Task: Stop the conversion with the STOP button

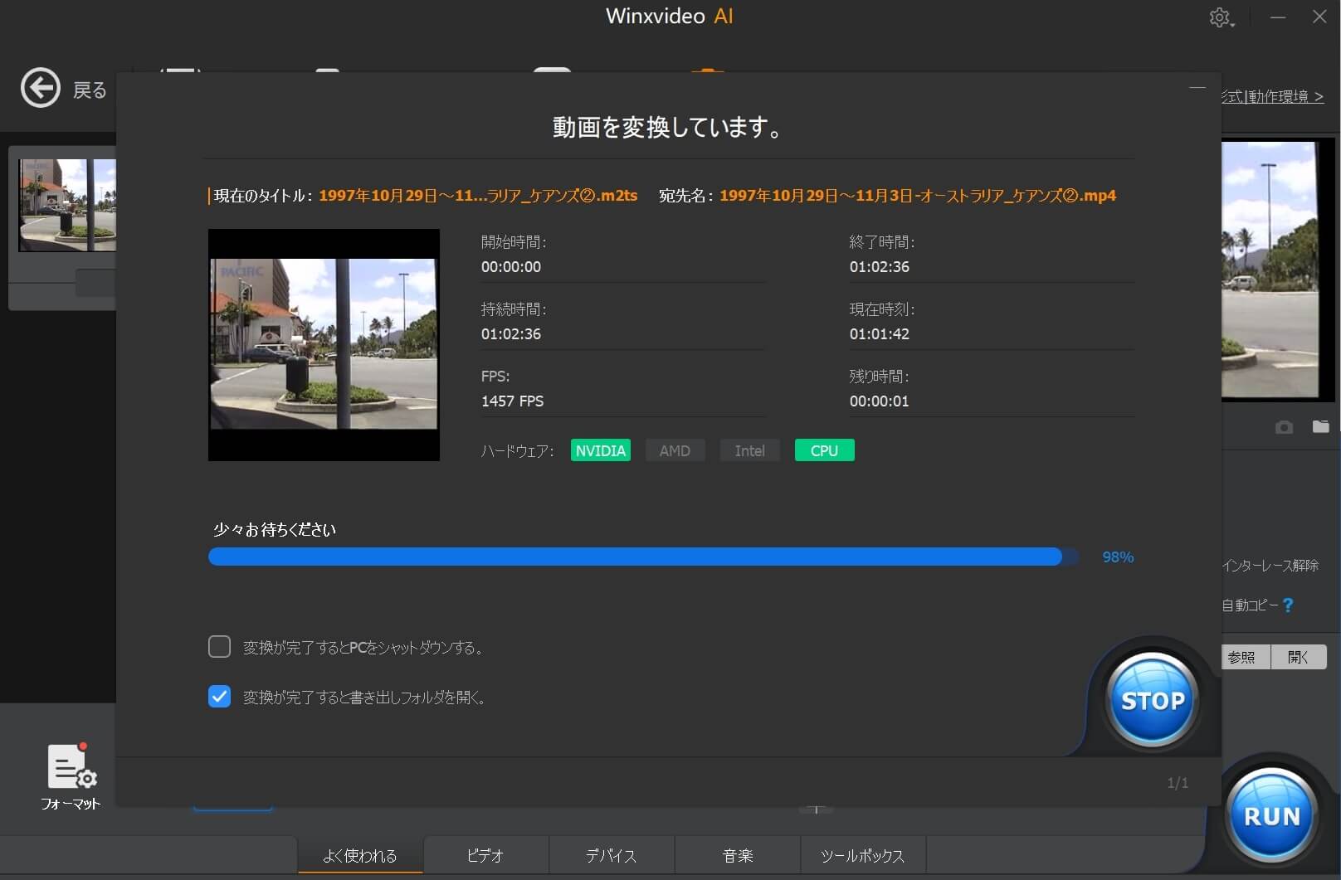Action: tap(1153, 701)
